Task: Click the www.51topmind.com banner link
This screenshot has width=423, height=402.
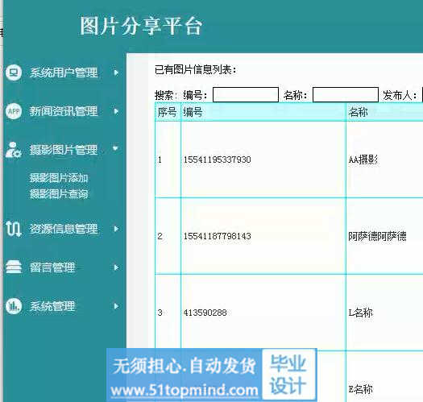Action: [x=185, y=390]
